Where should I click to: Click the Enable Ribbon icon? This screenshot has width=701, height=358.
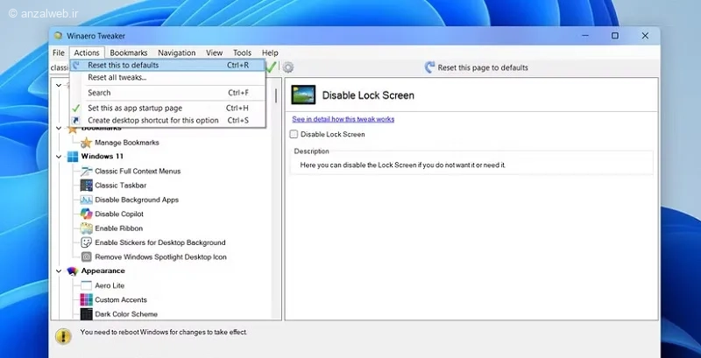(86, 228)
